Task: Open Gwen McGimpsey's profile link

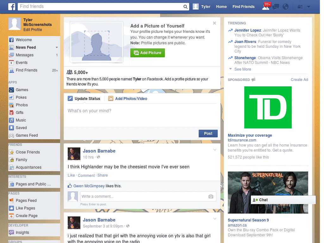Action: [x=89, y=186]
